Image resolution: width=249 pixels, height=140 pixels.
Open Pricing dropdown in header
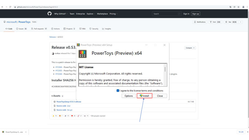point(114,14)
